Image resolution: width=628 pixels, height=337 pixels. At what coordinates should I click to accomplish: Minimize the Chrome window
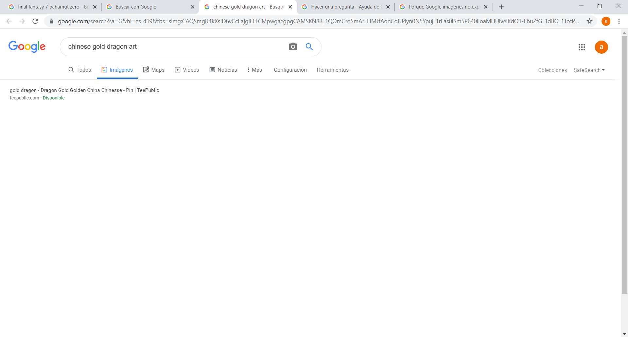click(x=581, y=6)
